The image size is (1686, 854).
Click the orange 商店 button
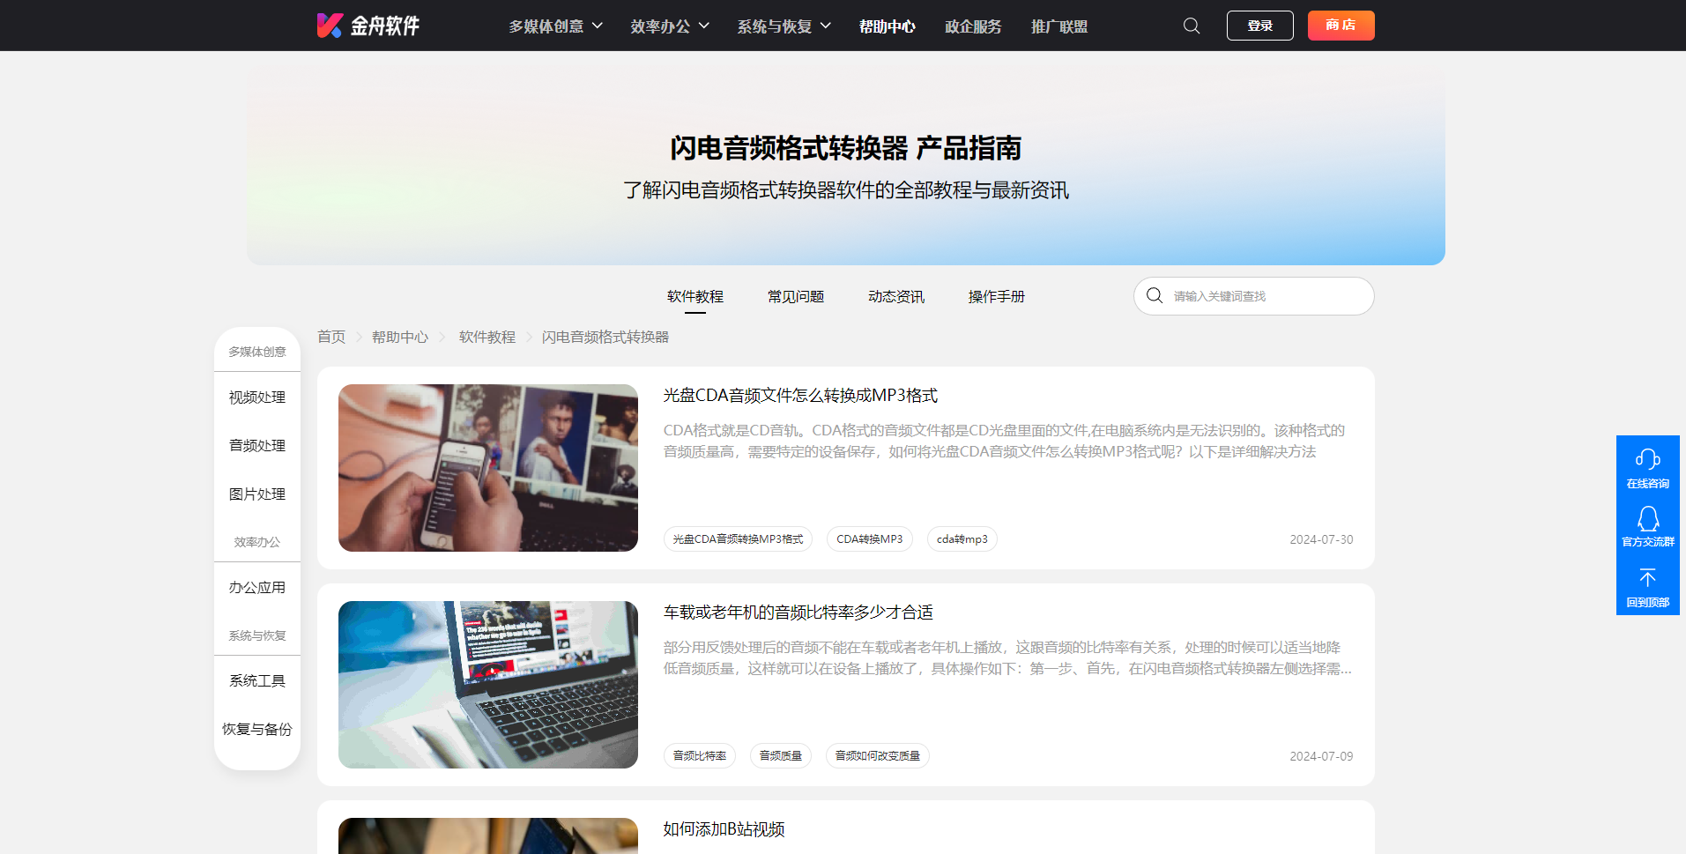pyautogui.click(x=1341, y=26)
